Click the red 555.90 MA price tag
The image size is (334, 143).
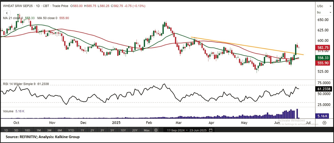coord(323,63)
